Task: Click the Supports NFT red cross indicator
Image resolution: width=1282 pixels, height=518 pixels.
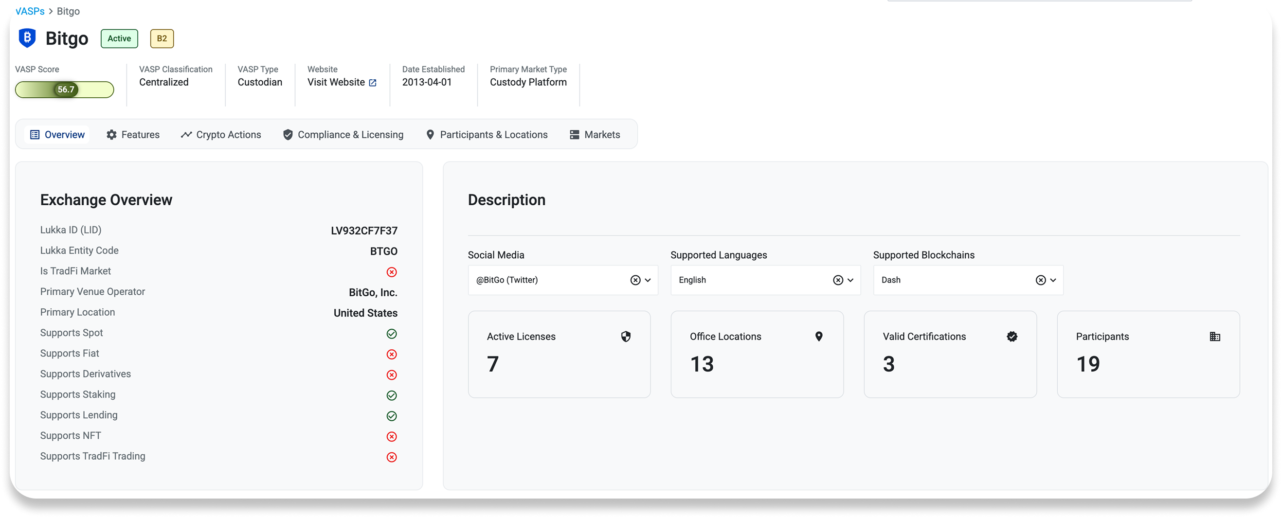Action: [392, 437]
